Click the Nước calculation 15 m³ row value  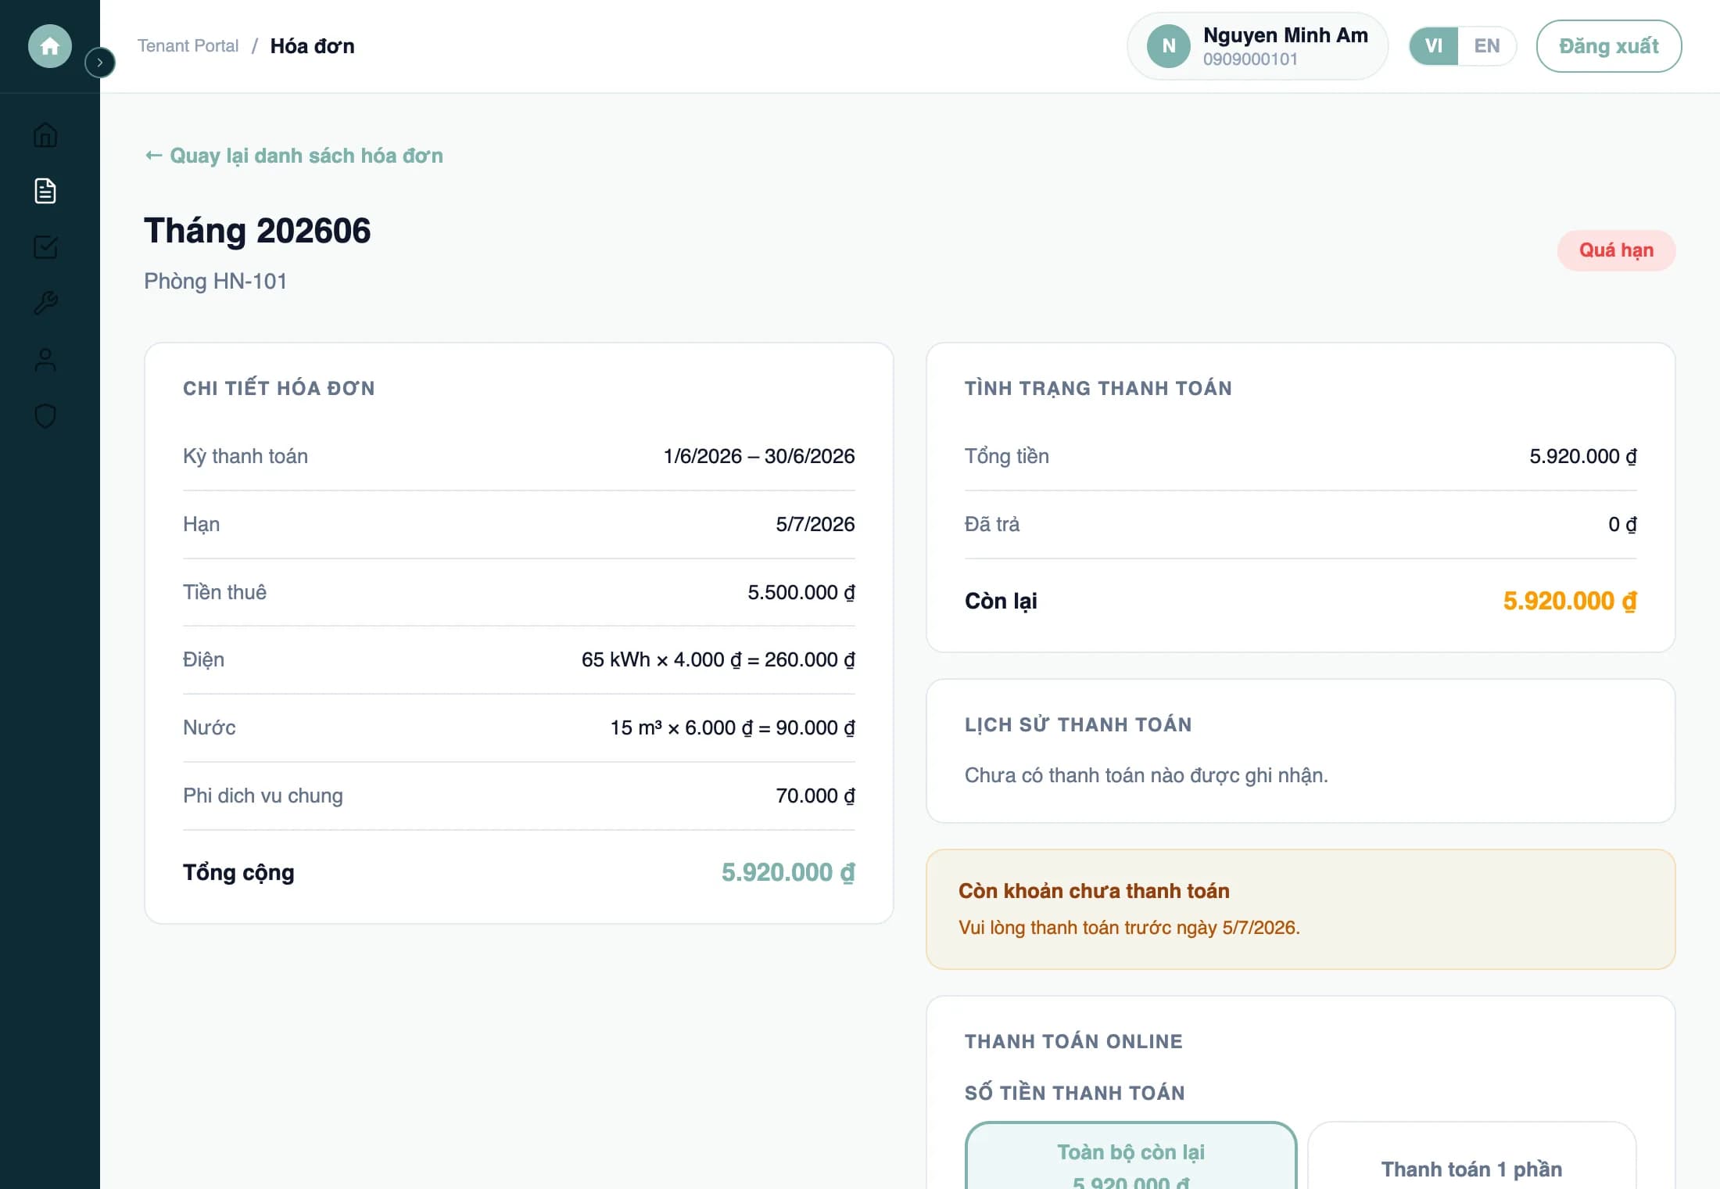(733, 727)
